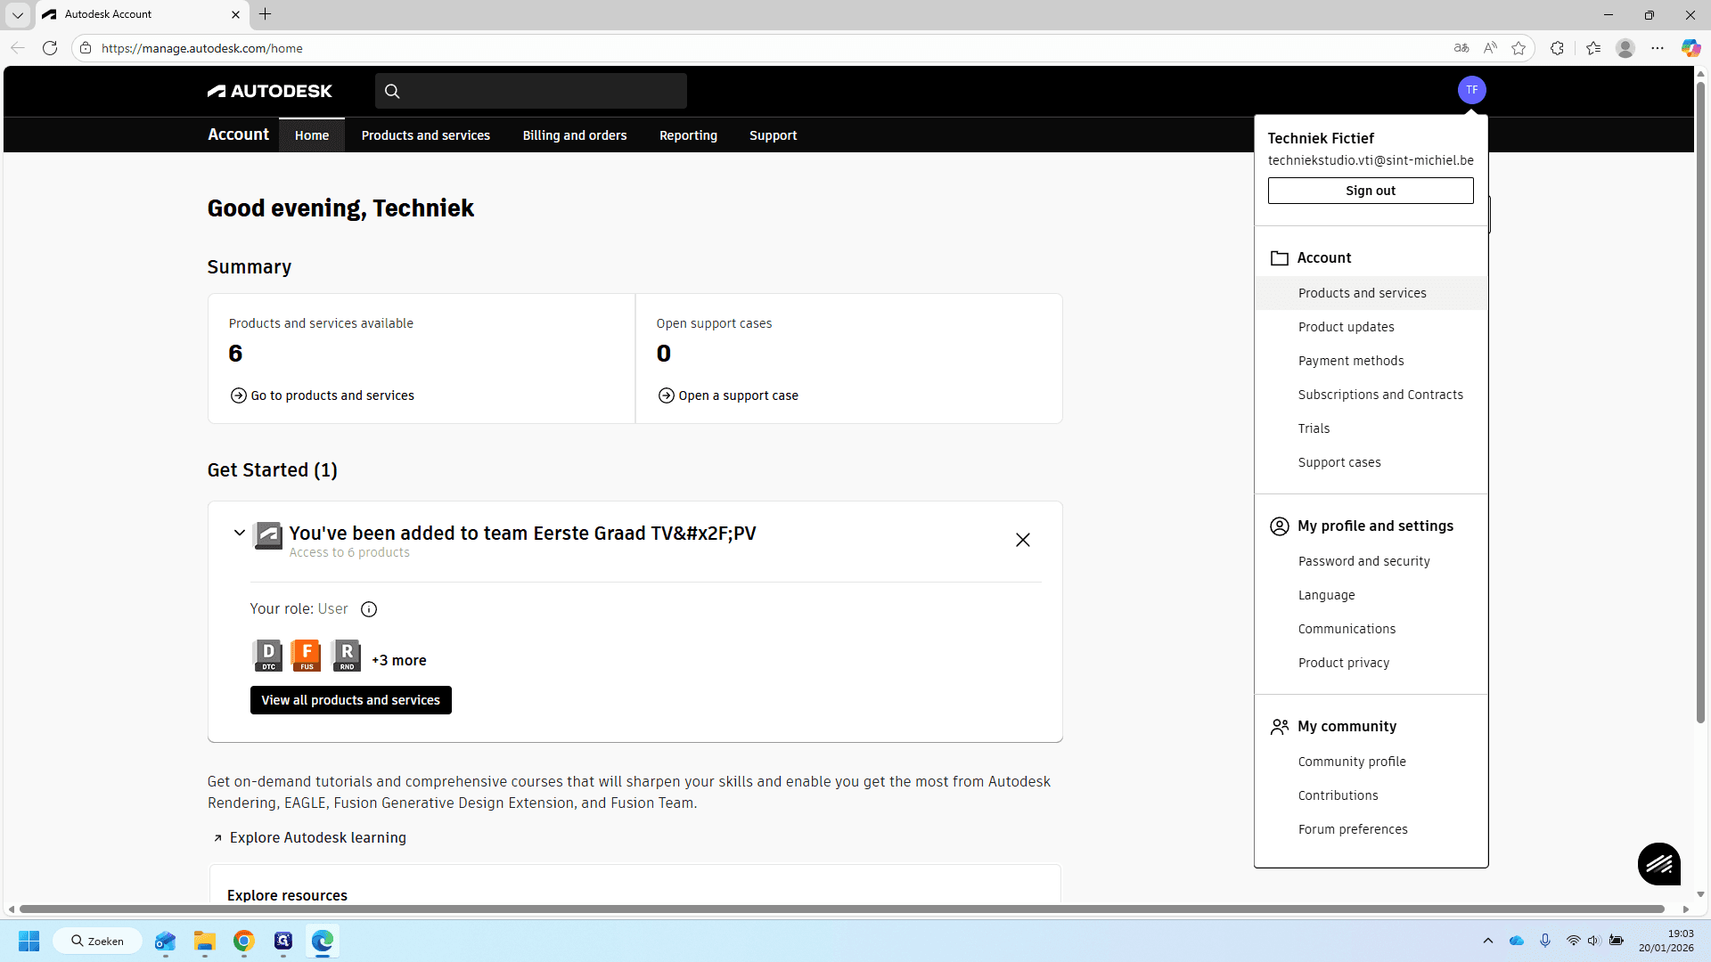This screenshot has width=1711, height=962.
Task: Open the browser profile icon
Action: [x=1625, y=48]
